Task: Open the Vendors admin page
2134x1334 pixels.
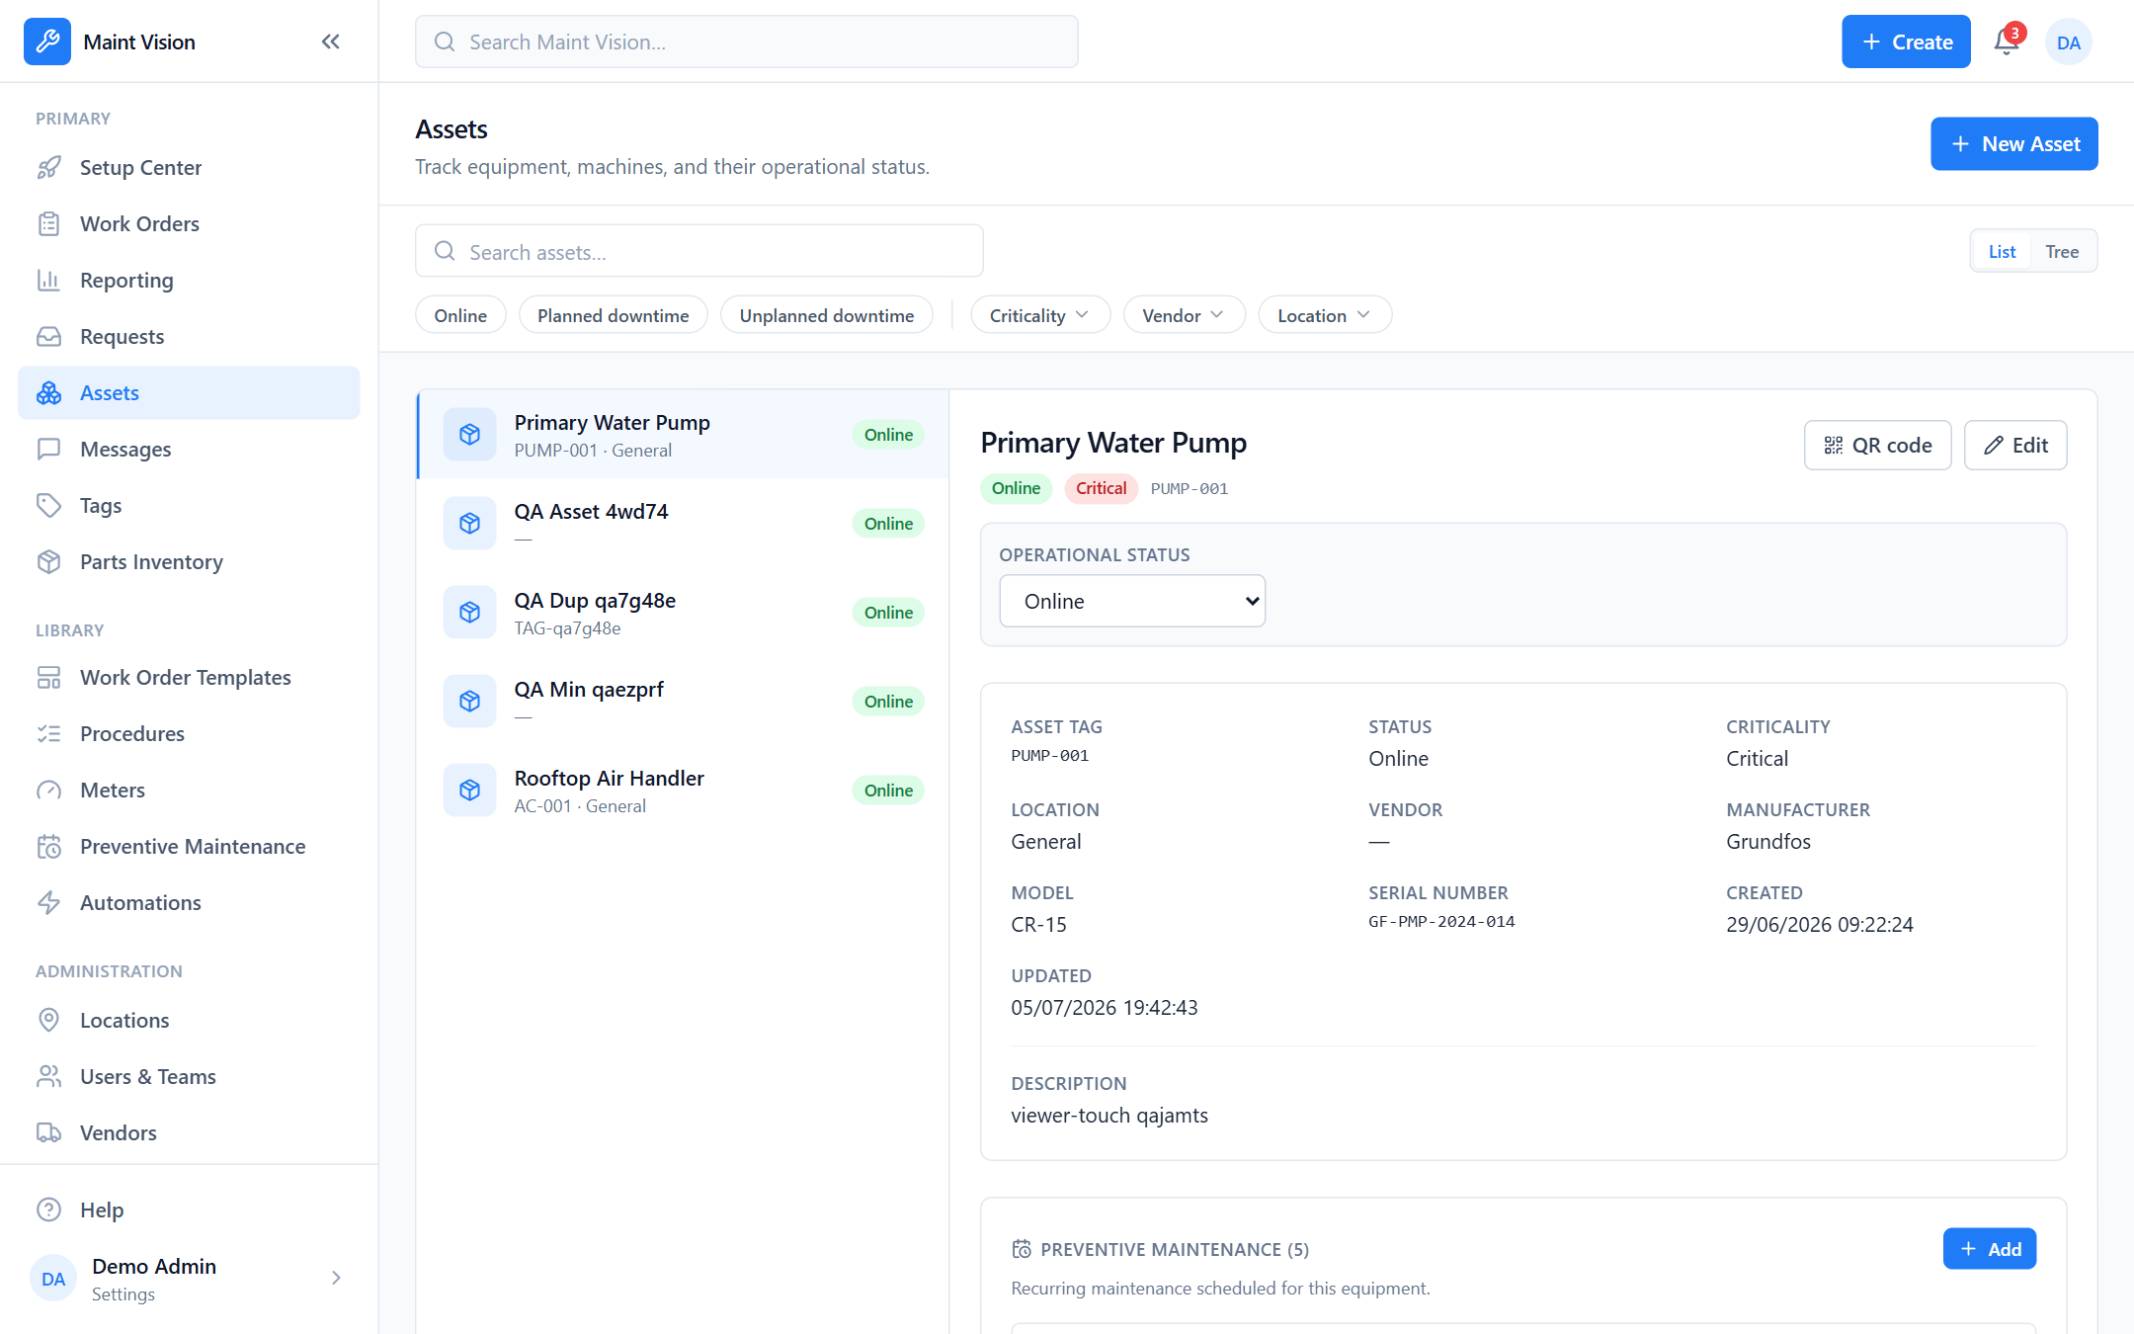Action: [x=189, y=1133]
